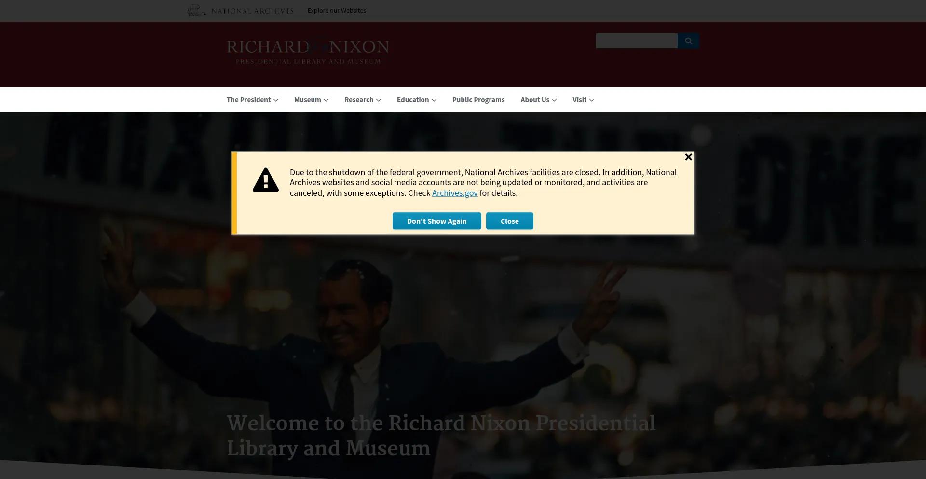This screenshot has height=479, width=926.
Task: Follow the Archives.gov link
Action: [454, 193]
